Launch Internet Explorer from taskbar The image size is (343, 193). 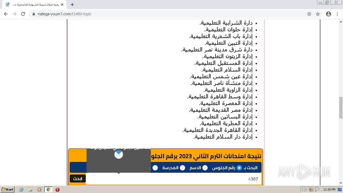click(x=21, y=190)
